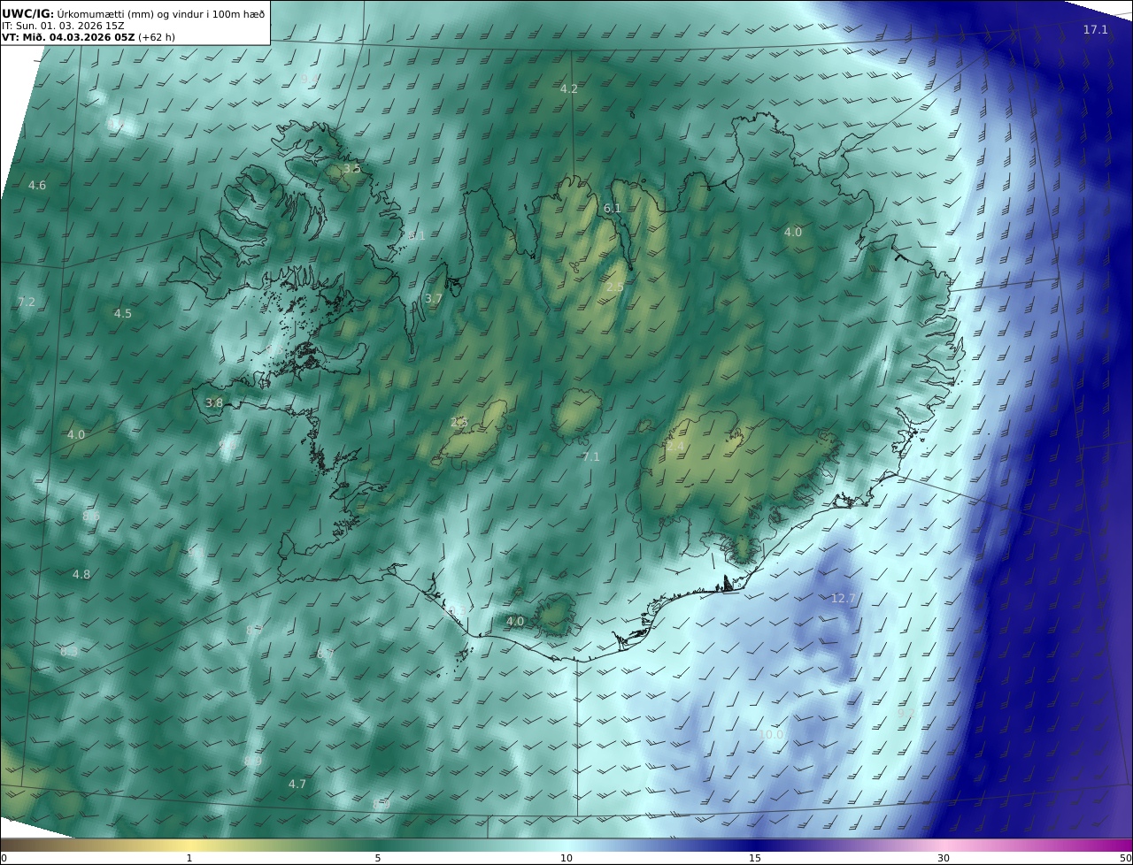
Task: Click the 4.2 value label on the map
Action: [x=569, y=89]
